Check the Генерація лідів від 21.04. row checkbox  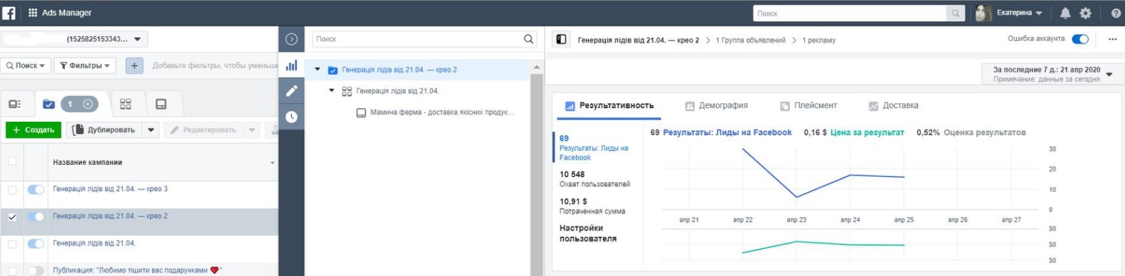pyautogui.click(x=12, y=243)
